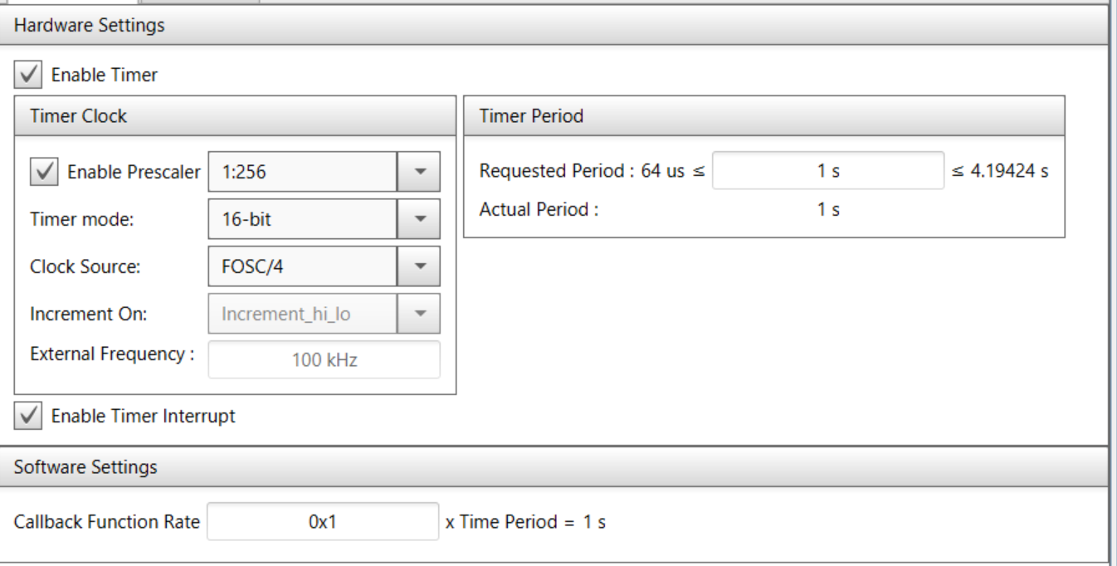Screen dimensions: 1117x566
Task: Click the Increment On dropdown arrow
Action: click(x=419, y=314)
